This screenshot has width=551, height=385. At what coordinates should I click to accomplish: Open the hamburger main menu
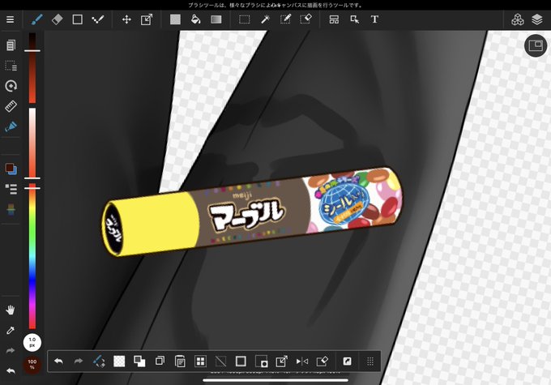pyautogui.click(x=11, y=19)
